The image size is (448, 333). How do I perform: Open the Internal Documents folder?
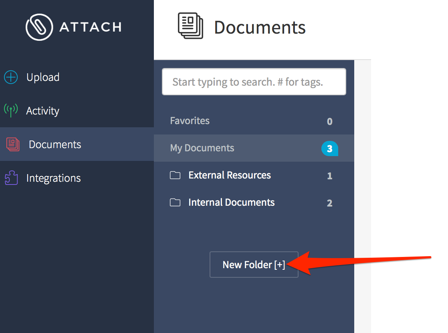click(231, 202)
